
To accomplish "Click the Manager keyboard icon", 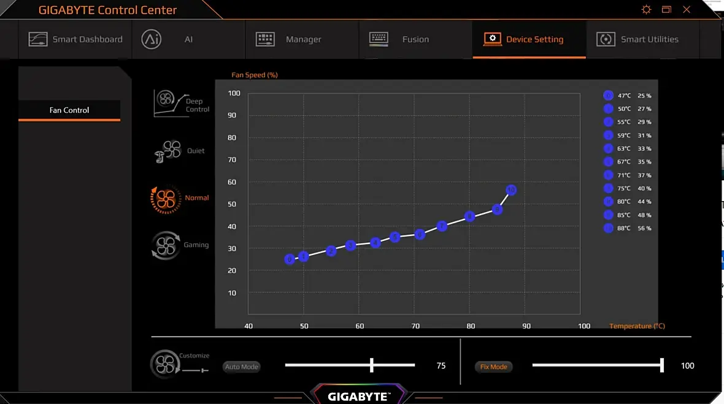I will coord(265,39).
